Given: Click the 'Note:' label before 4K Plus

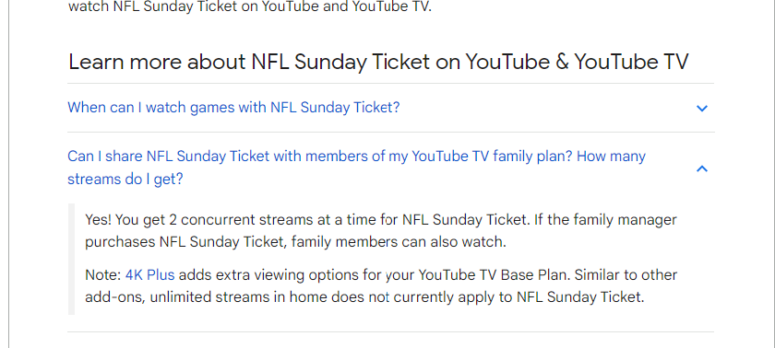Looking at the screenshot, I should point(102,274).
